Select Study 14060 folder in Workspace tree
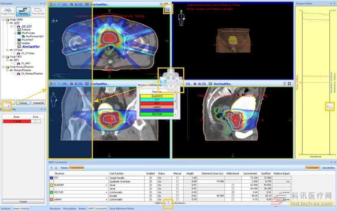Image resolution: width=337 pixels, height=211 pixels. pyautogui.click(x=16, y=19)
